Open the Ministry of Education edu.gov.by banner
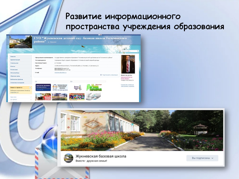This screenshot has width=239, height=179. tap(43, 87)
